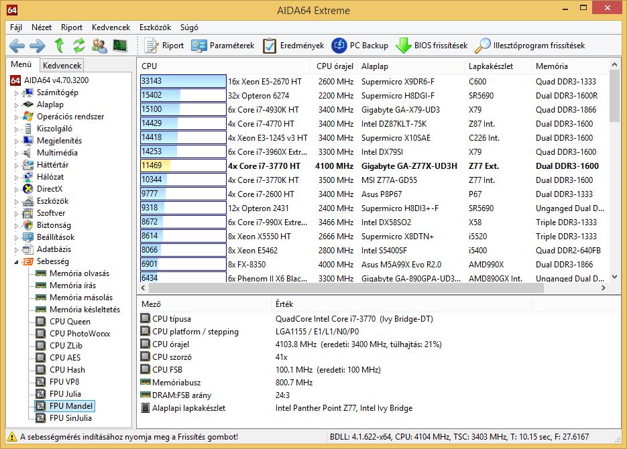Viewport: 627px width, 449px height.
Task: Select Memória késleltetés benchmark
Action: pos(84,309)
